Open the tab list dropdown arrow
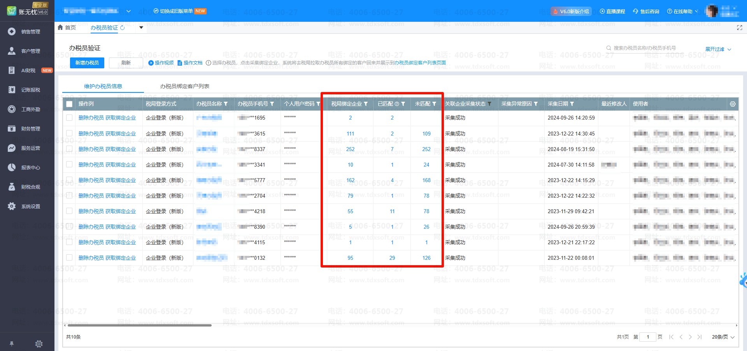Screen dimensions: 747x351 click(x=141, y=28)
